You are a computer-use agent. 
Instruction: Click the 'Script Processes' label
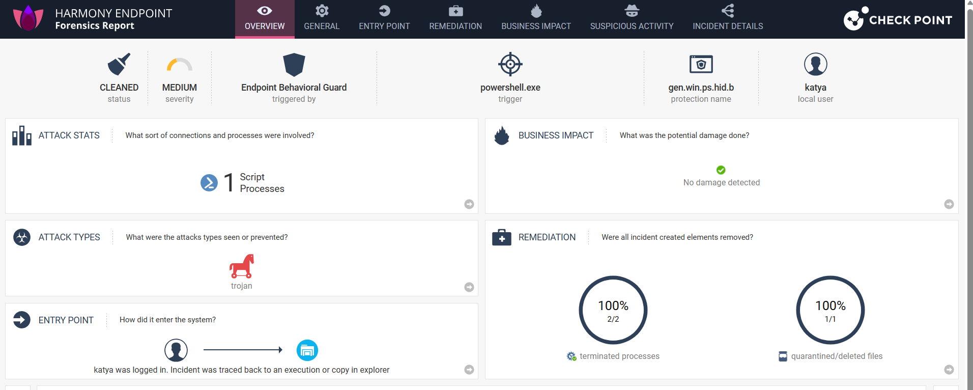point(262,183)
